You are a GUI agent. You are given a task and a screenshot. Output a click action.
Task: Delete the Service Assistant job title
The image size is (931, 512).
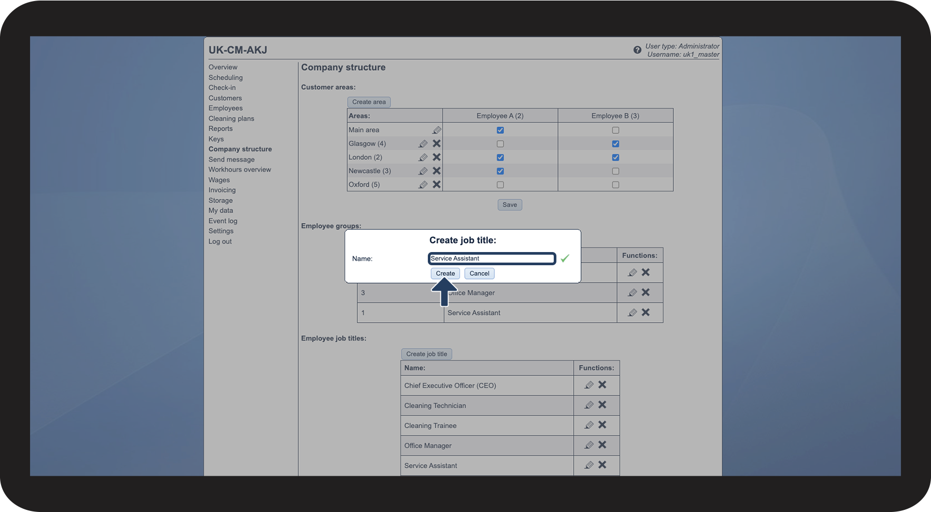[x=602, y=465]
